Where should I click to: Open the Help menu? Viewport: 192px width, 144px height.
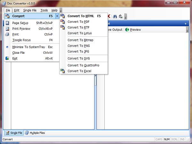54,11
